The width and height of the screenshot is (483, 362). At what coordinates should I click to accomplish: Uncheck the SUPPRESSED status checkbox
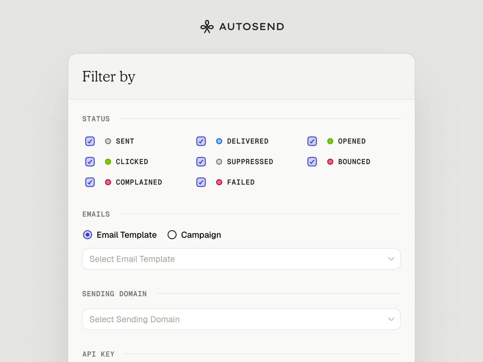click(201, 162)
